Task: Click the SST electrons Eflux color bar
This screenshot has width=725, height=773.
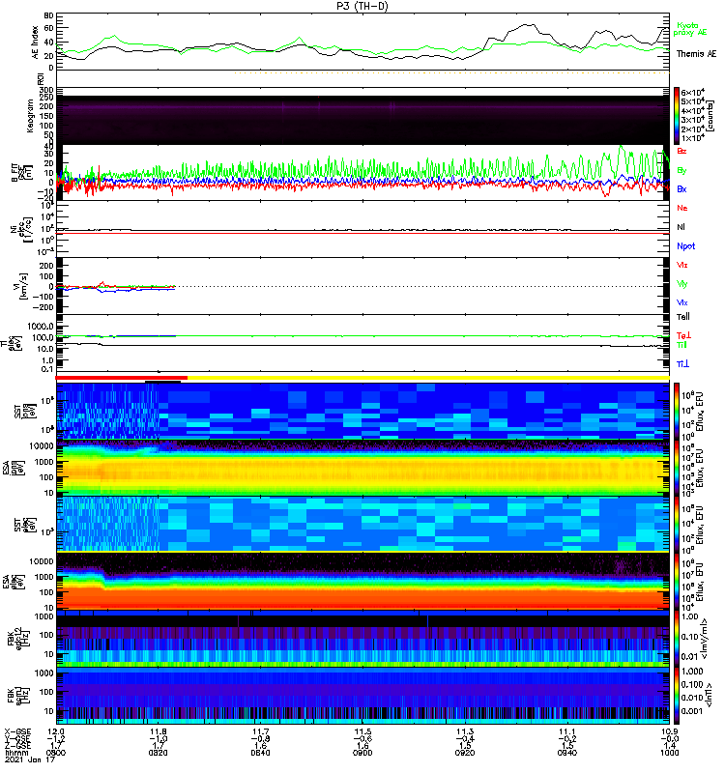Action: (x=677, y=524)
